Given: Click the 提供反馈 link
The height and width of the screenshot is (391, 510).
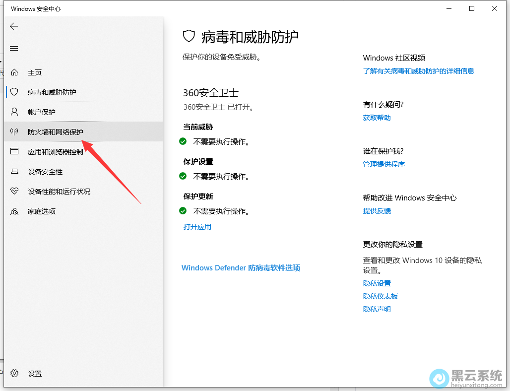Looking at the screenshot, I should click(x=377, y=211).
